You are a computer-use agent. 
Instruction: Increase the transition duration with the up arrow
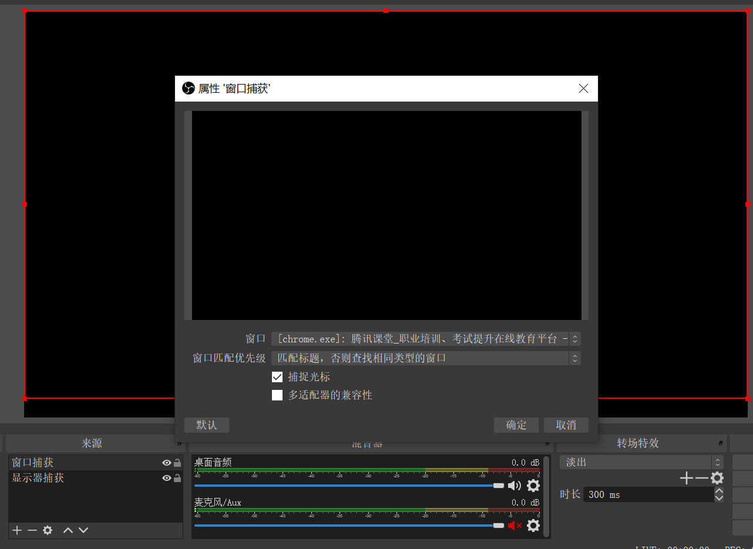[719, 491]
